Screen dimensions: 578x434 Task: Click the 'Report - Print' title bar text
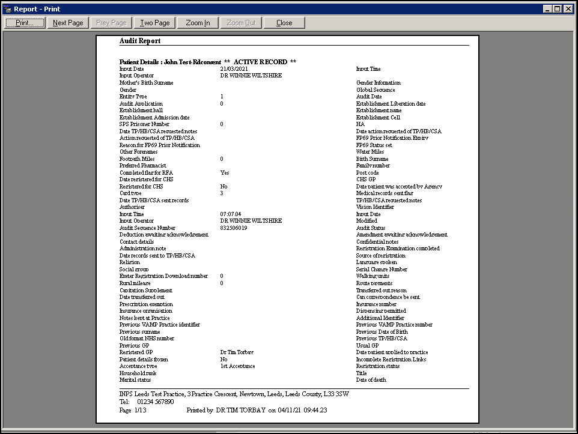(x=37, y=9)
